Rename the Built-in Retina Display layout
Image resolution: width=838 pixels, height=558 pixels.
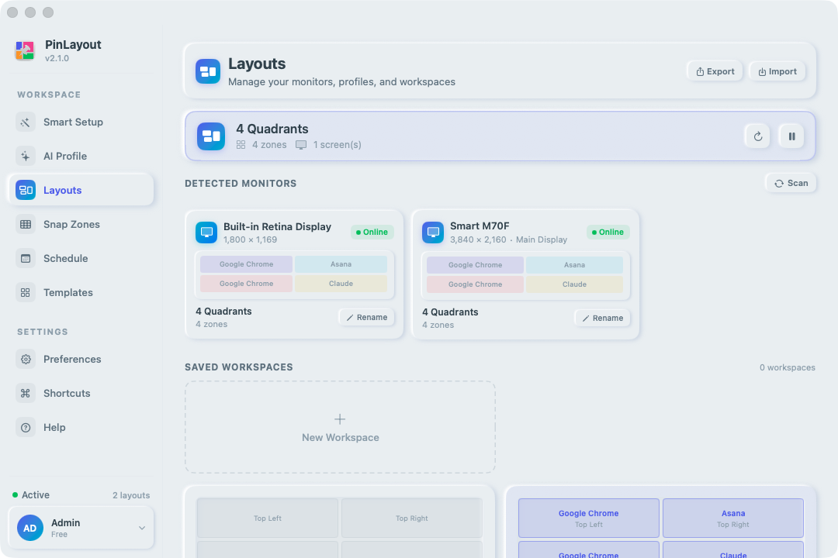(366, 317)
